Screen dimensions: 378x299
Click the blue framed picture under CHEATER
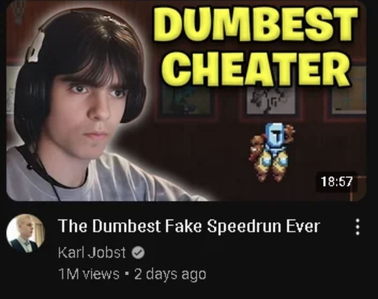pyautogui.click(x=187, y=100)
